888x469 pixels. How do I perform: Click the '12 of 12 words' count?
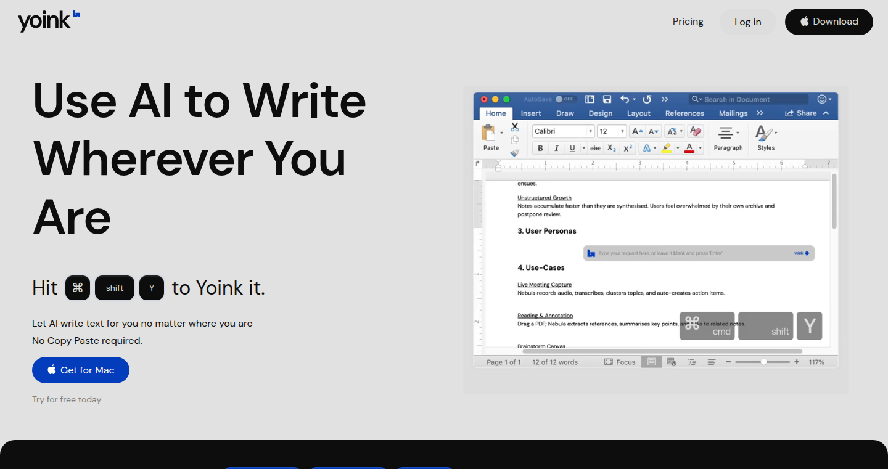[555, 362]
